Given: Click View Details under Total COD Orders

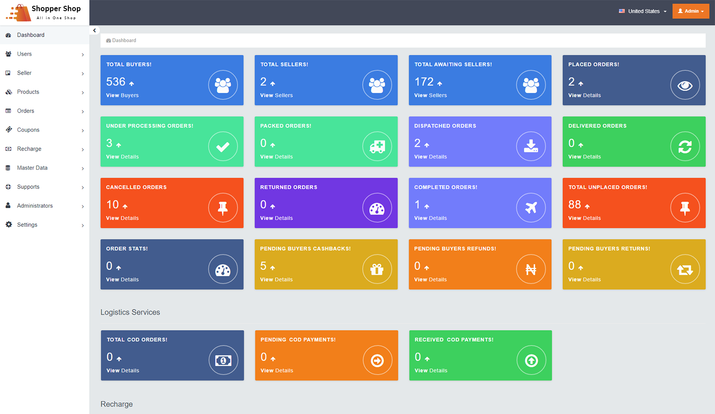Looking at the screenshot, I should pos(123,371).
